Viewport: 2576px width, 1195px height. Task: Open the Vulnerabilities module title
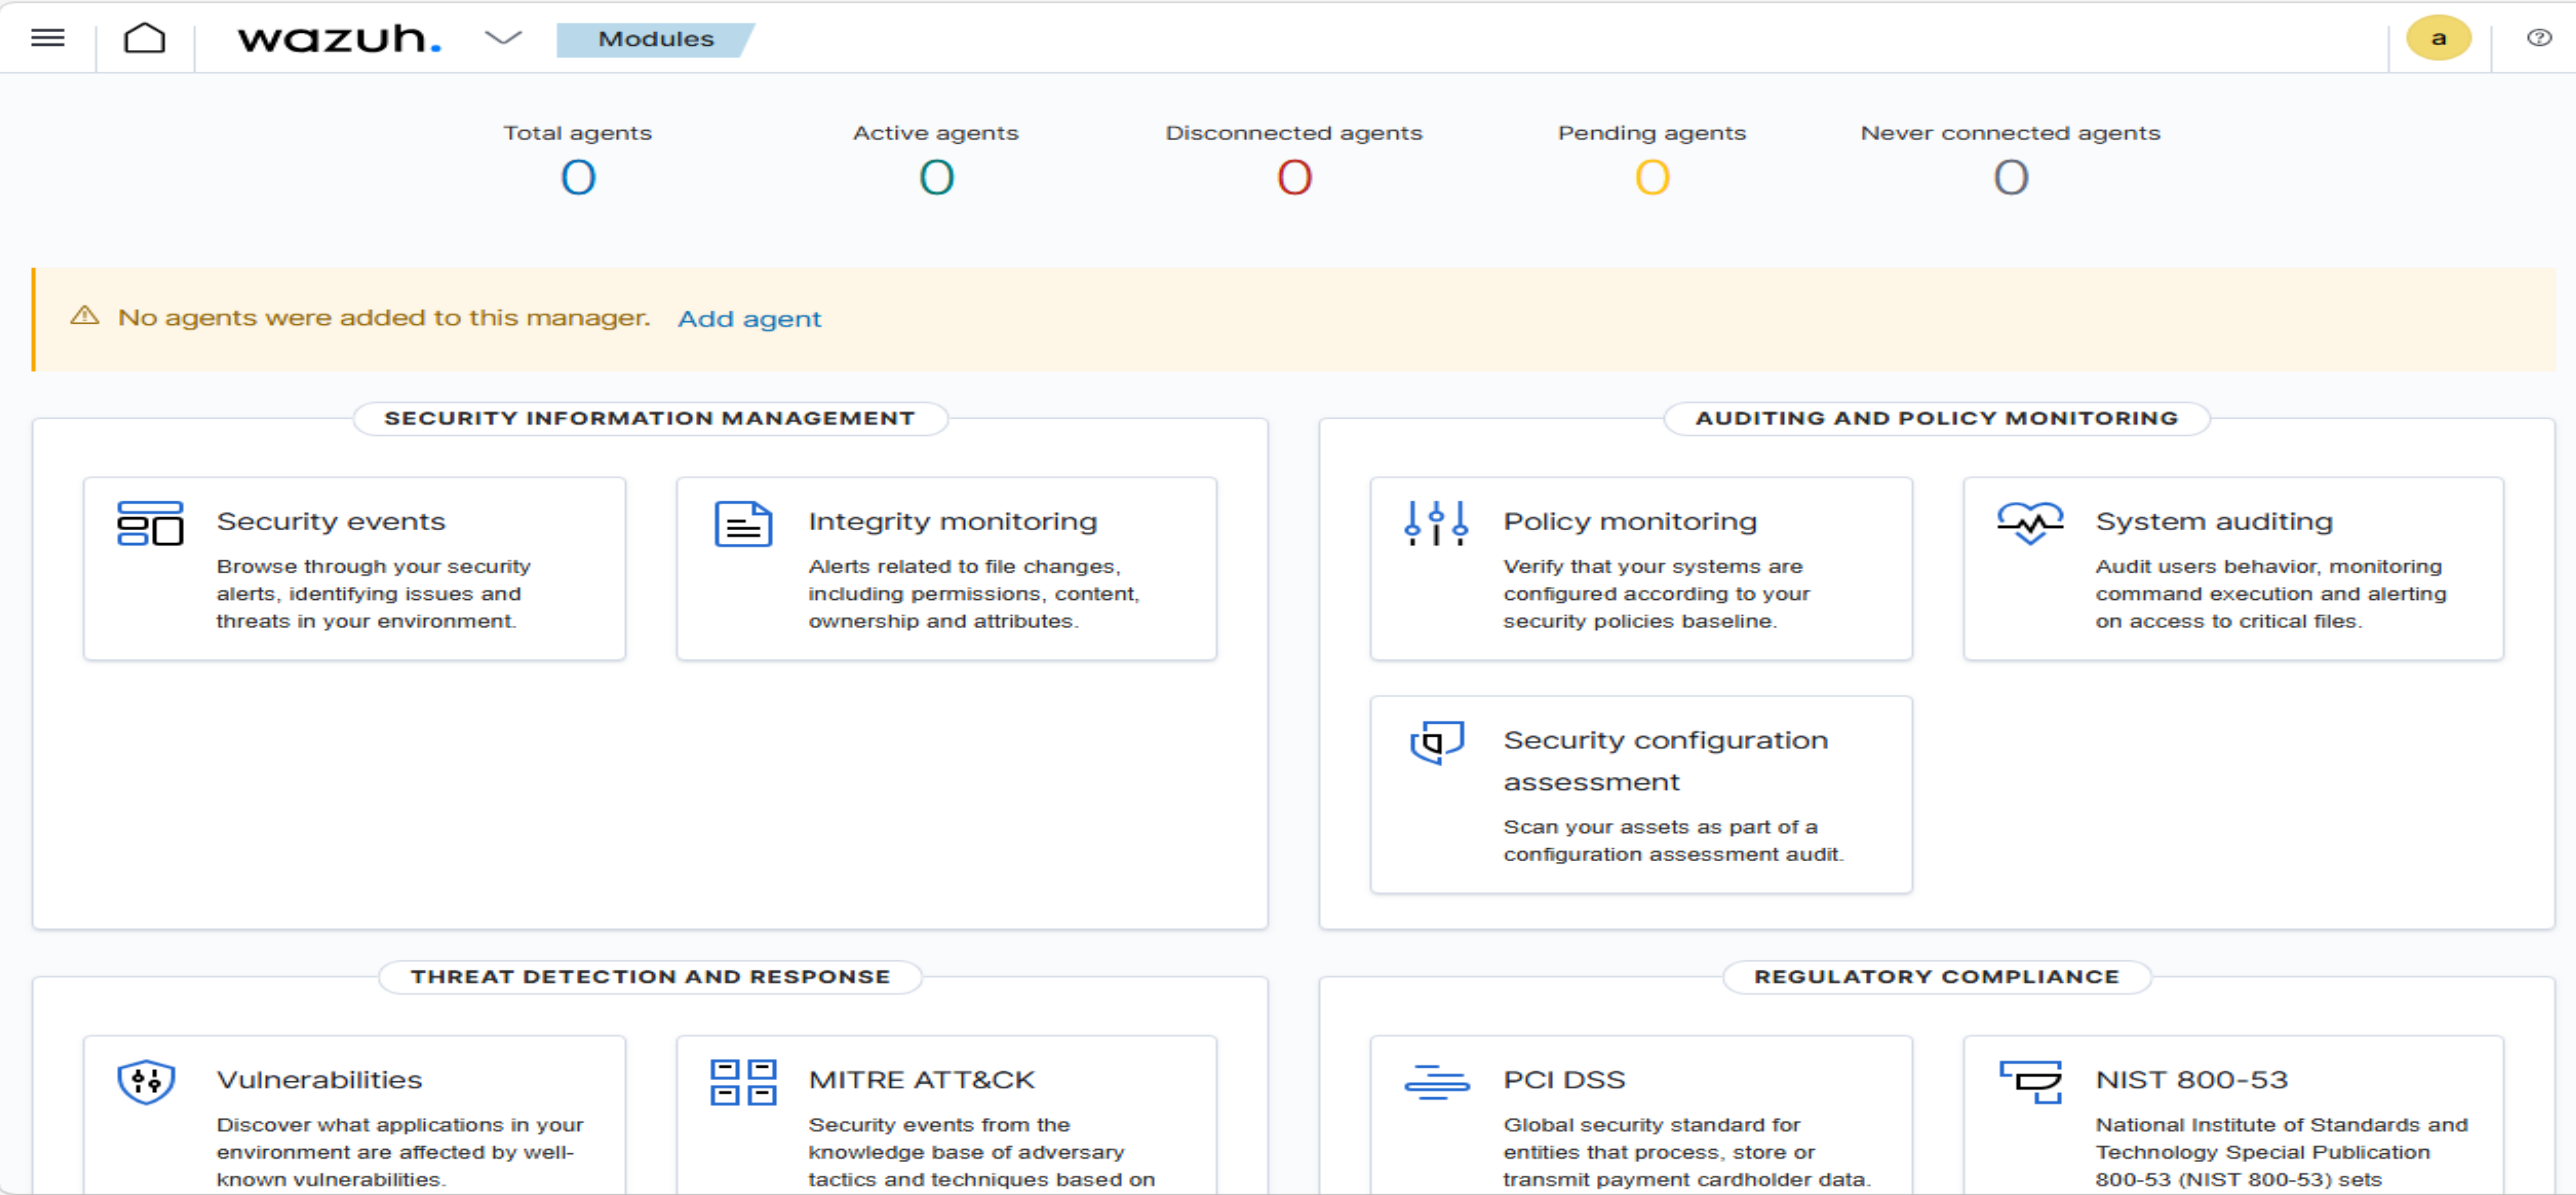point(320,1080)
